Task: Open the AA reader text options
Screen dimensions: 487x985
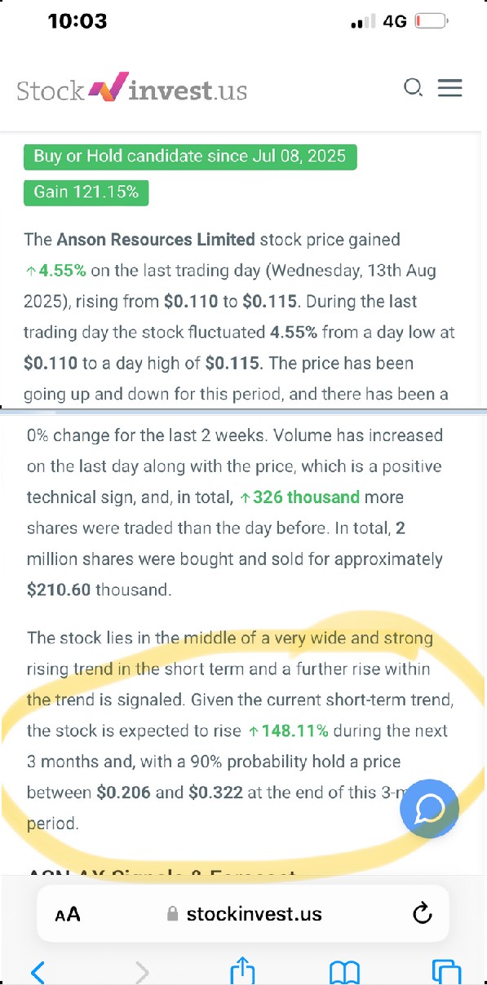Action: pyautogui.click(x=68, y=914)
